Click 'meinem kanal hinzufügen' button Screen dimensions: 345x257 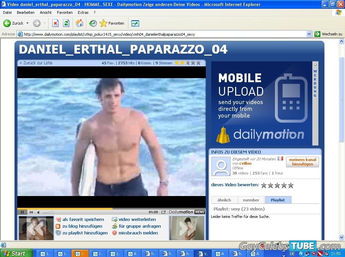pyautogui.click(x=303, y=162)
